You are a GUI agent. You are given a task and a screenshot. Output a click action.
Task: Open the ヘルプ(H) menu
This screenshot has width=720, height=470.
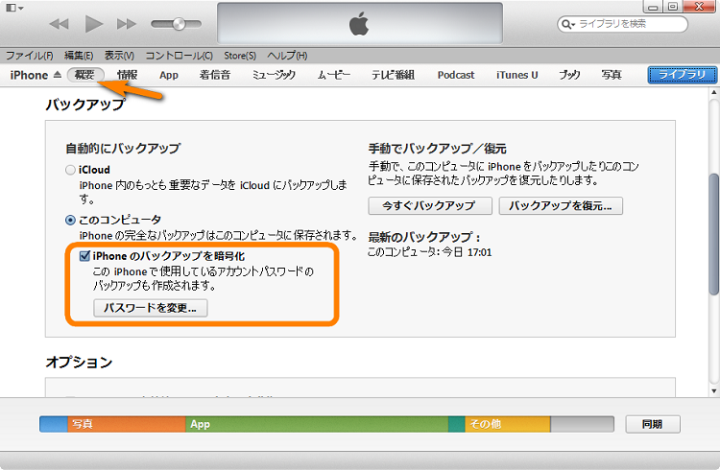[287, 56]
